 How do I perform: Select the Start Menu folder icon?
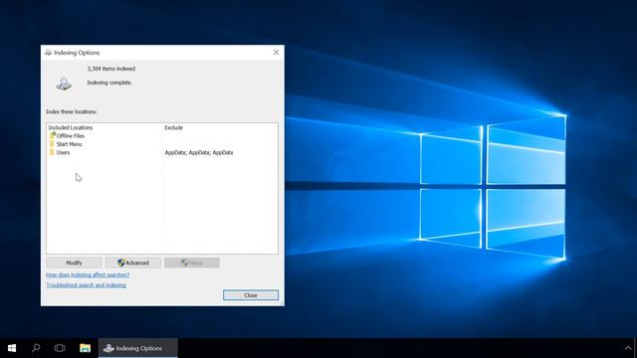tap(52, 144)
